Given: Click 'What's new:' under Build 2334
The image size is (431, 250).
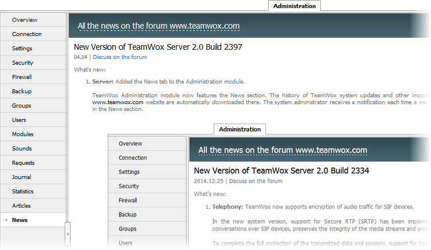Looking at the screenshot, I should point(210,194).
